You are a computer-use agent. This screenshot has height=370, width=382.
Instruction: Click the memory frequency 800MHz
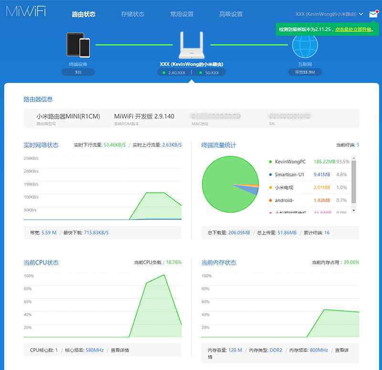click(319, 350)
